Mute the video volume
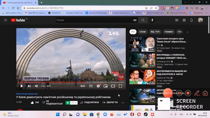 pos(36,86)
